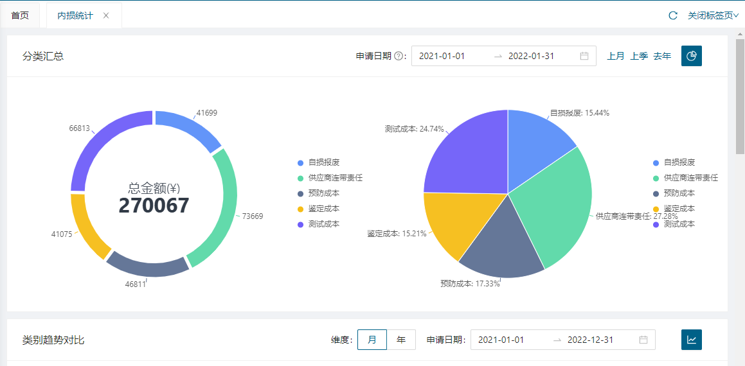Switch to the 首页 tab
The height and width of the screenshot is (366, 745).
pos(20,15)
